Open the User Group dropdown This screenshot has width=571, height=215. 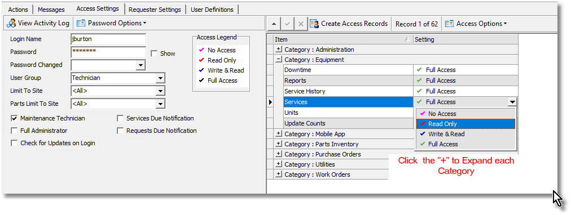[160, 78]
